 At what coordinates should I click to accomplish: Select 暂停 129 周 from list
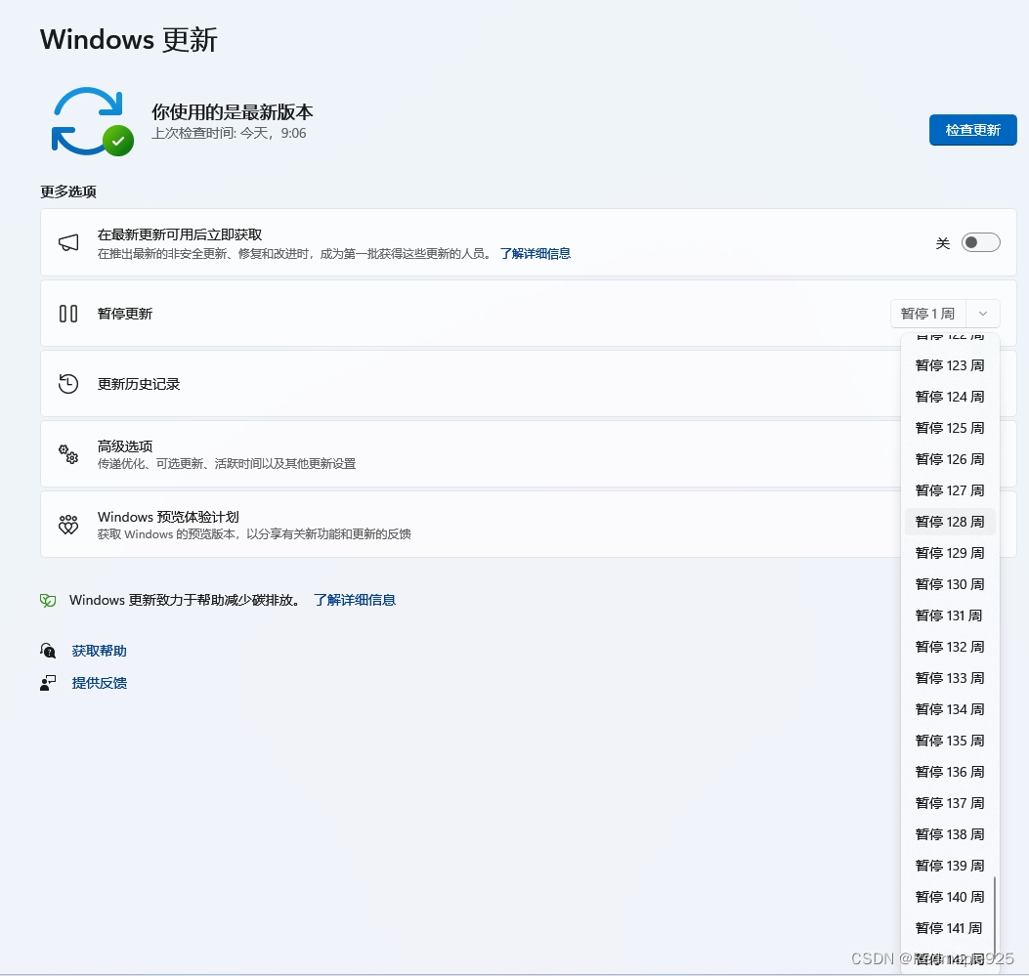coord(950,553)
